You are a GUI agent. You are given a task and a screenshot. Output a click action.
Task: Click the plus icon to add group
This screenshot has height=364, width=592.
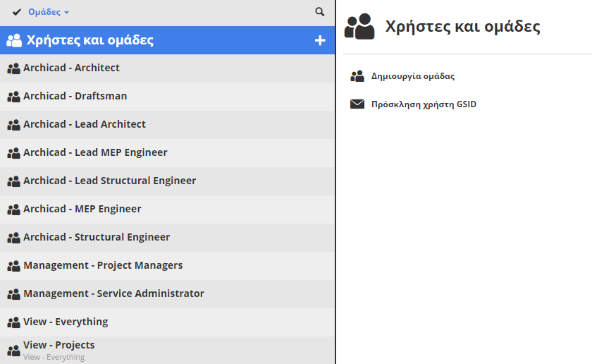(320, 40)
